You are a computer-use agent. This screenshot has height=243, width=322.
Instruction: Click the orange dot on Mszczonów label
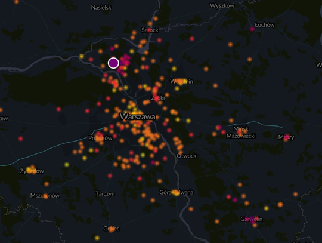[46, 196]
